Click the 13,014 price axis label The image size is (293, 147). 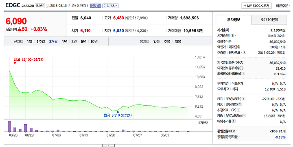[200, 57]
